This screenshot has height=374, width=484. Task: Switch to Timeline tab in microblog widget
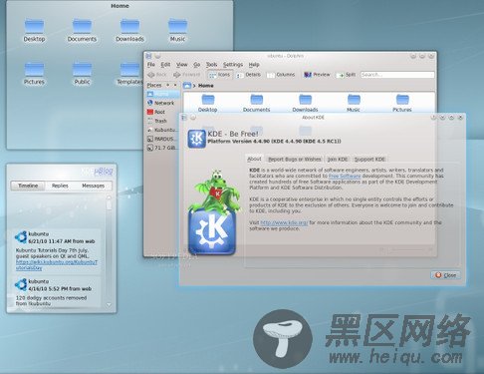pos(28,186)
